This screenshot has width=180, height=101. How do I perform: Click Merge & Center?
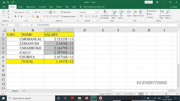[68, 17]
